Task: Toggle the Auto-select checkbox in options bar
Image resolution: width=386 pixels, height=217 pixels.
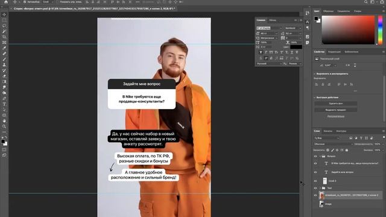Action: [x=25, y=2]
